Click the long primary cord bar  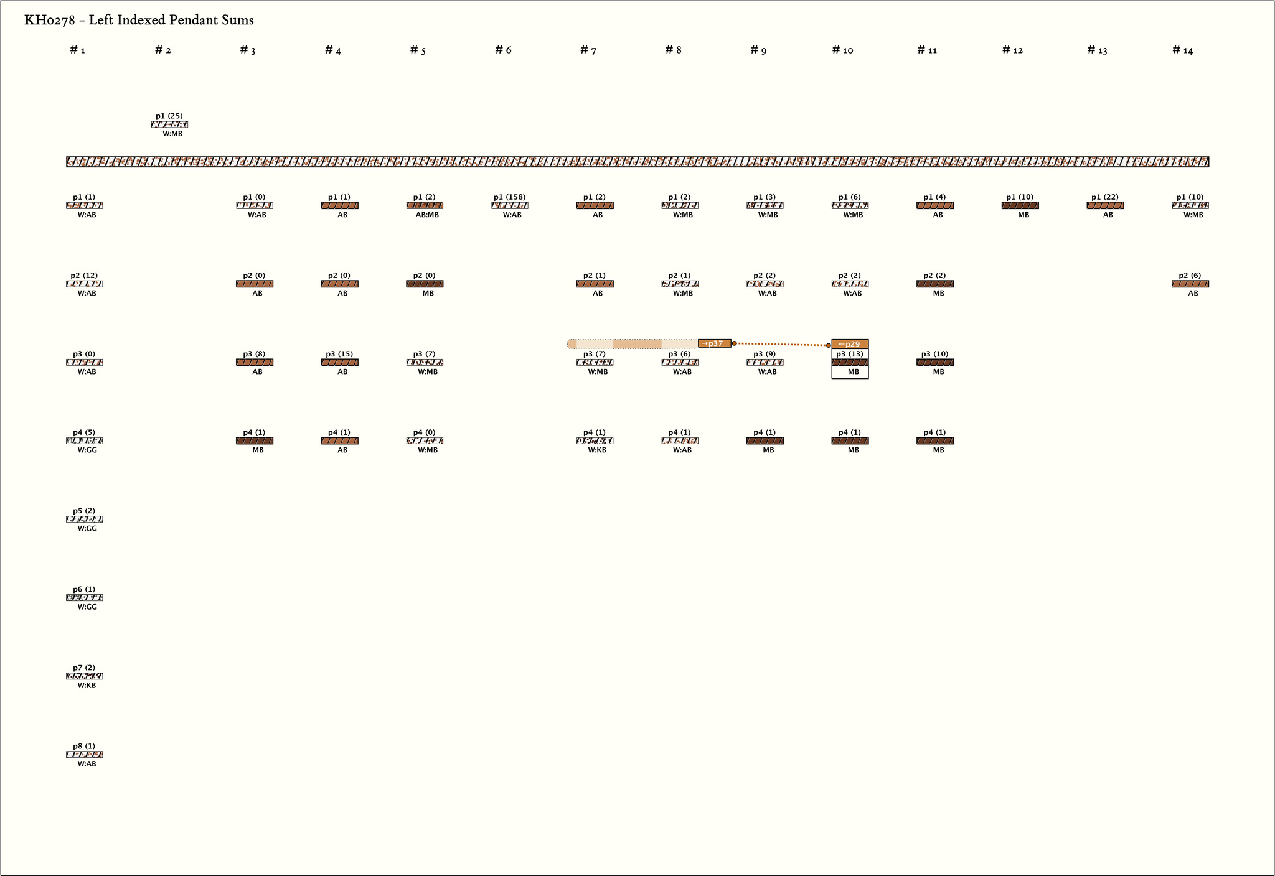(637, 162)
